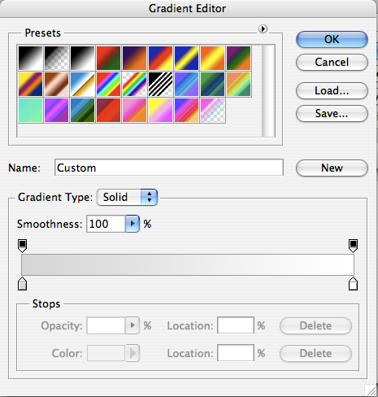Choose the blue, magenta, orange striped preset
The width and height of the screenshot is (378, 397).
click(x=186, y=110)
